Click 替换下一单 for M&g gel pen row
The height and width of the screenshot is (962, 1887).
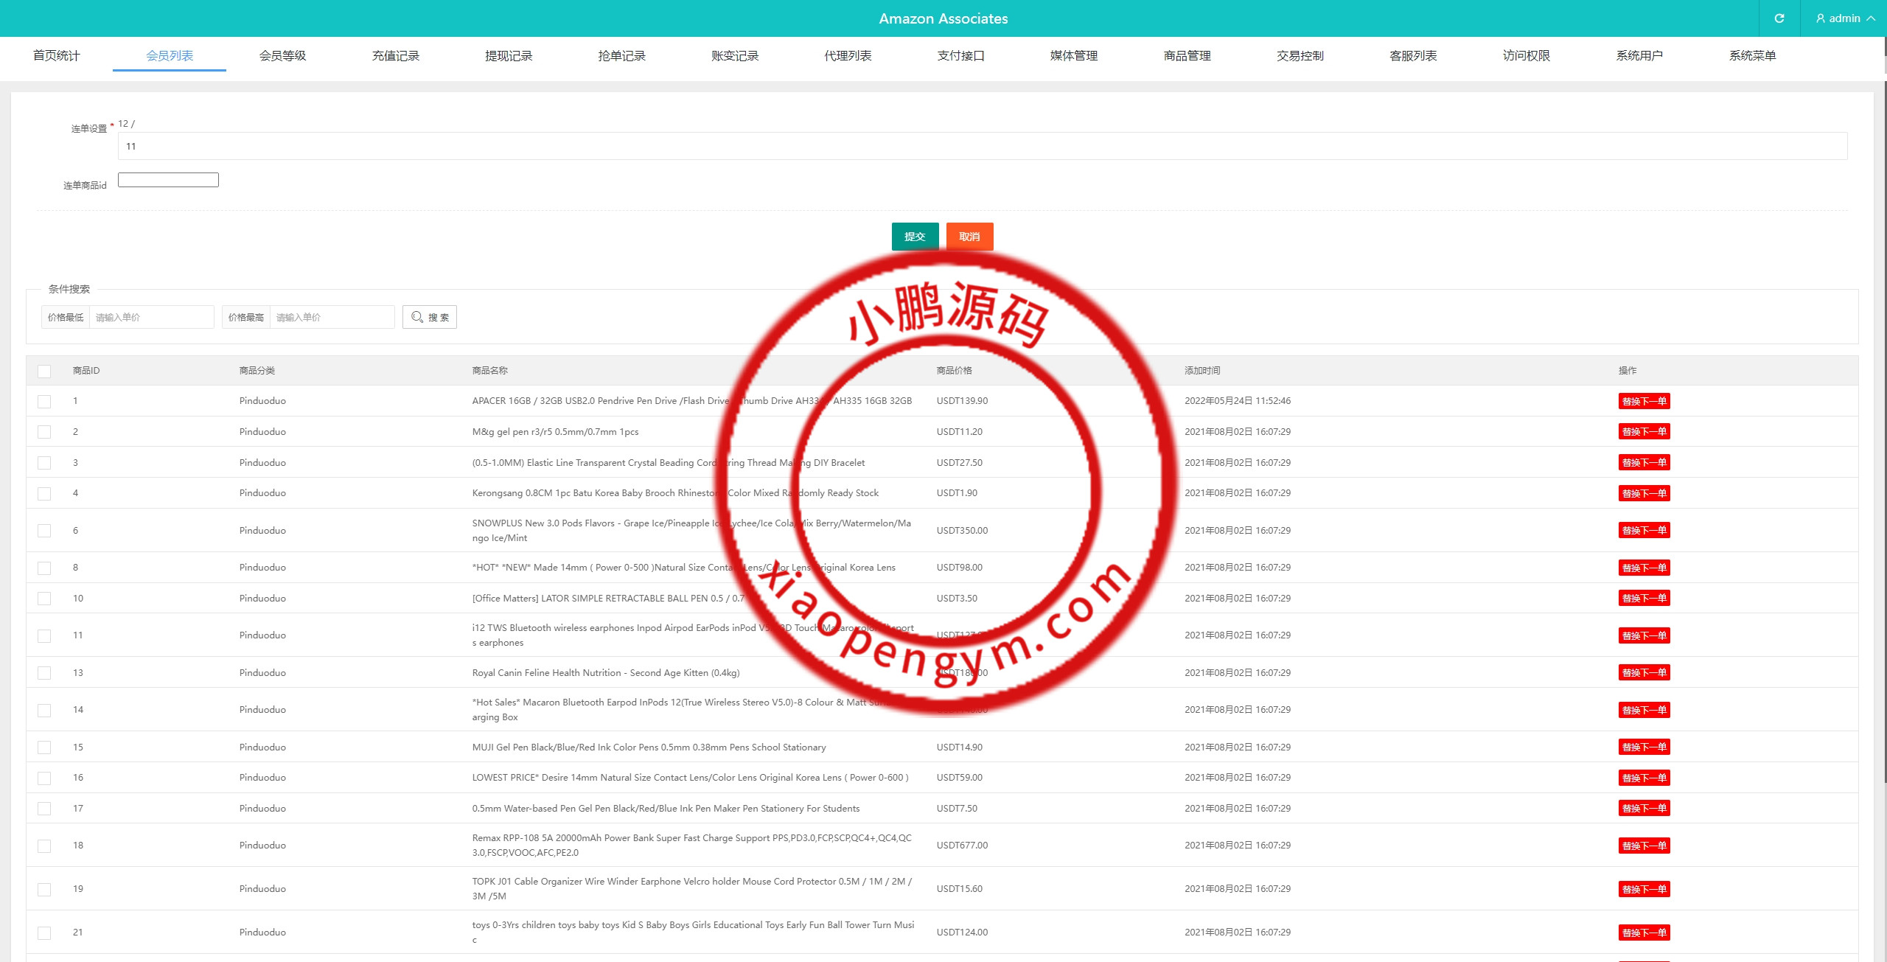(1644, 431)
